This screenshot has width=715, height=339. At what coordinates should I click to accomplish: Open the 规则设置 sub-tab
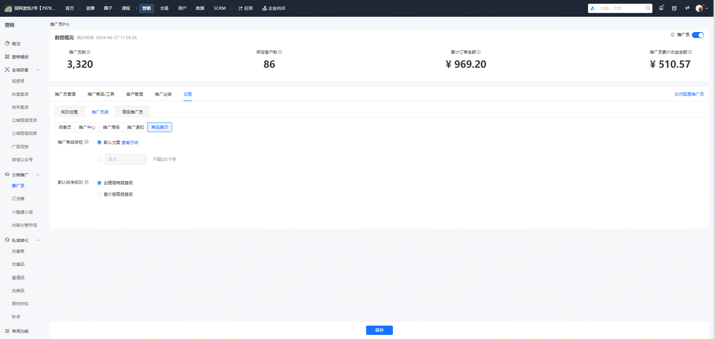(x=70, y=112)
